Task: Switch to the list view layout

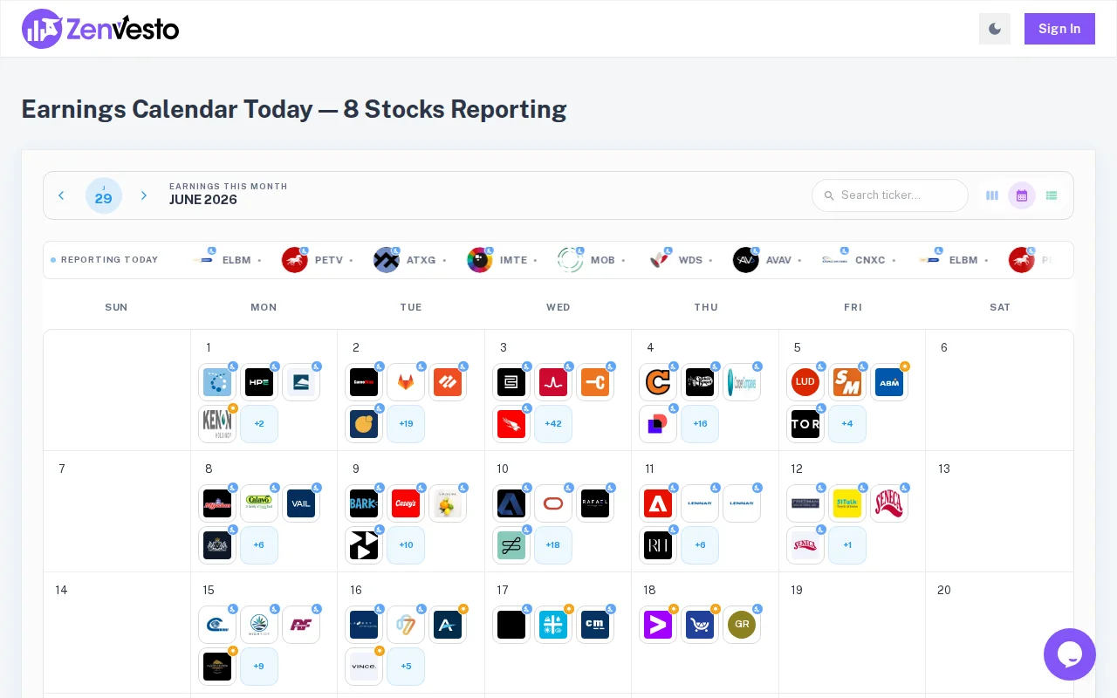Action: click(1052, 195)
